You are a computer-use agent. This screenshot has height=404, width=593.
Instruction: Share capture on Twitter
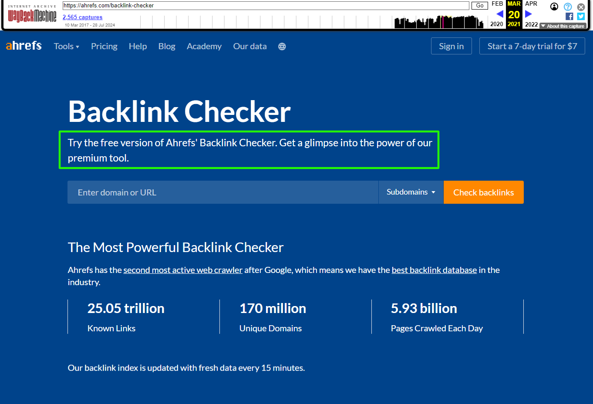click(581, 17)
